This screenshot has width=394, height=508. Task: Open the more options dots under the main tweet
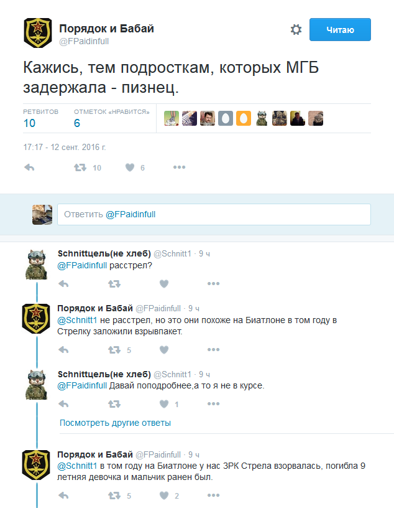(179, 167)
